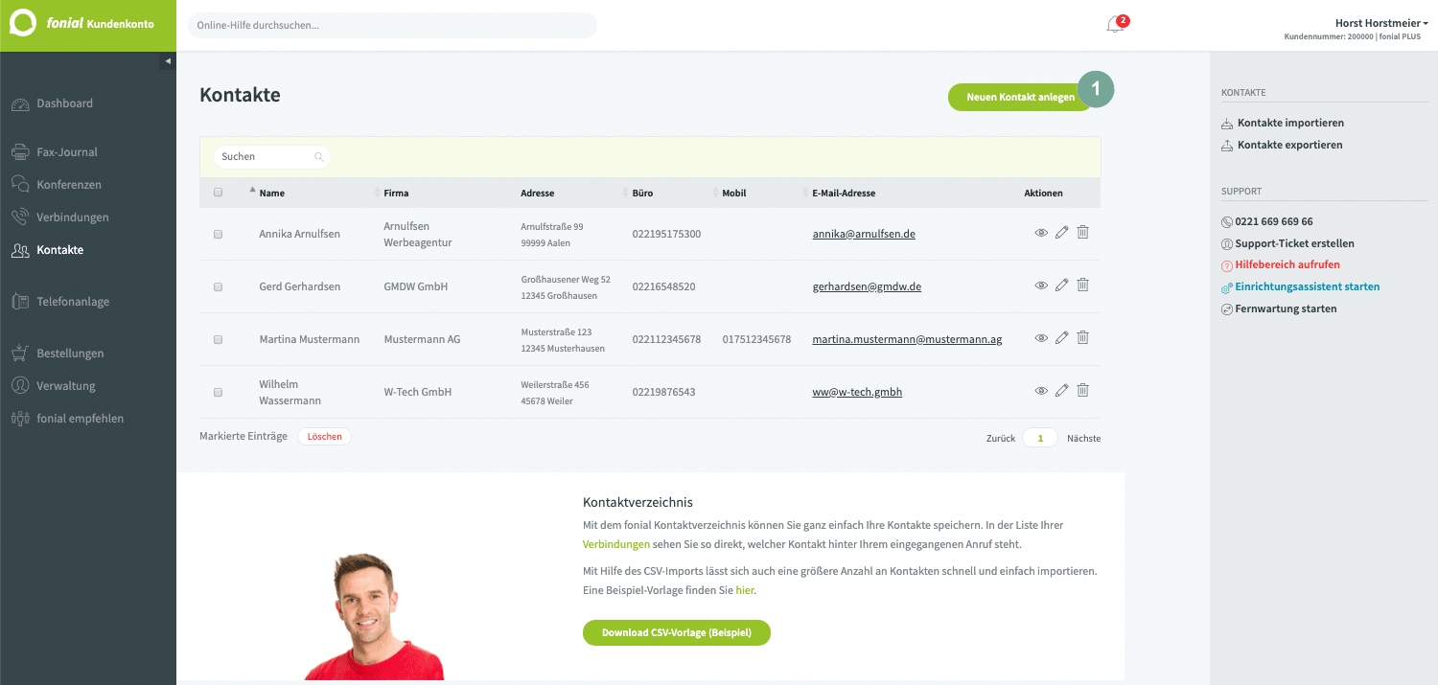Open the Horst Horstmeier account dropdown
The width and height of the screenshot is (1438, 685).
point(1381,23)
